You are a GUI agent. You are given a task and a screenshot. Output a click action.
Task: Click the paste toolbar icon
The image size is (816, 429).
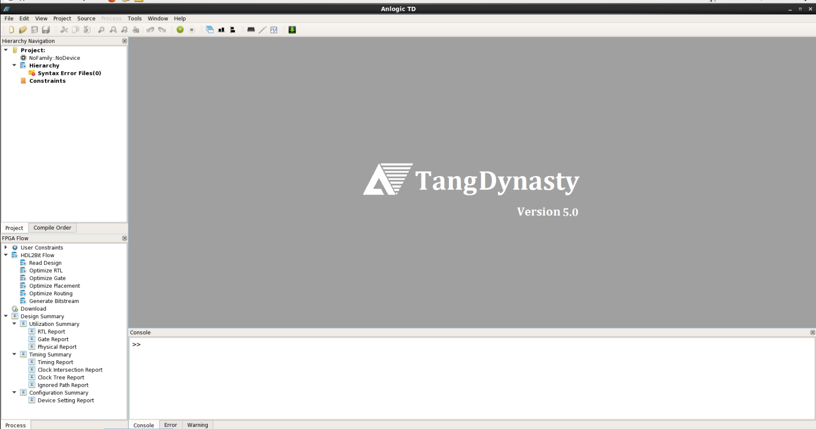[87, 30]
